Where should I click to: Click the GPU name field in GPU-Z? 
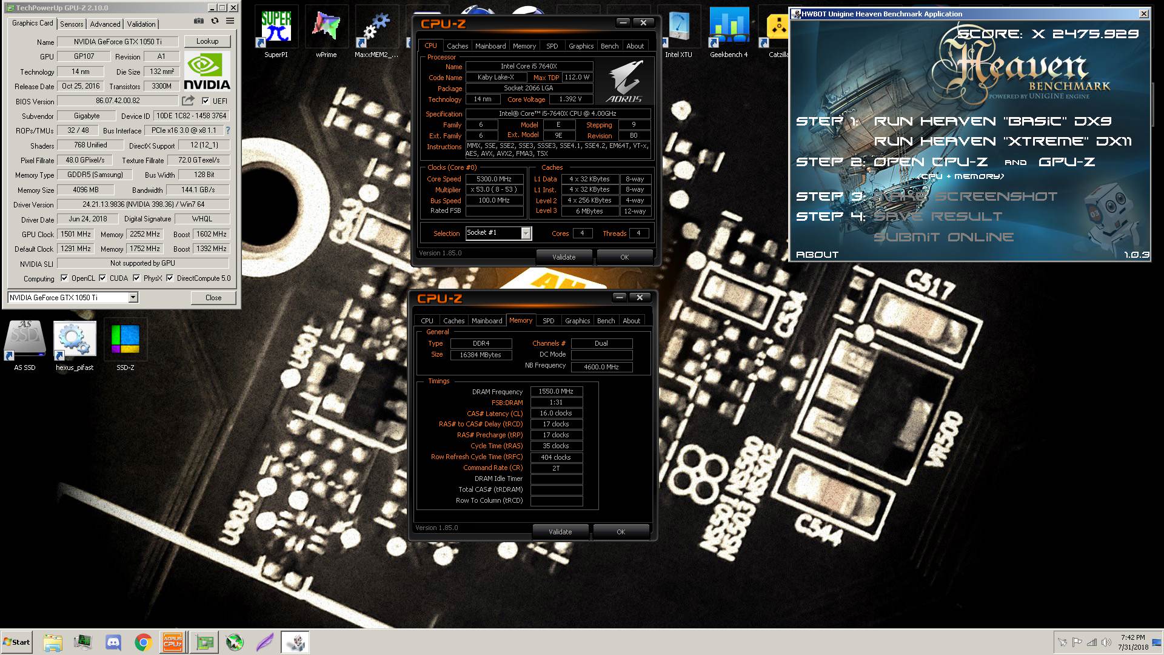pyautogui.click(x=118, y=42)
